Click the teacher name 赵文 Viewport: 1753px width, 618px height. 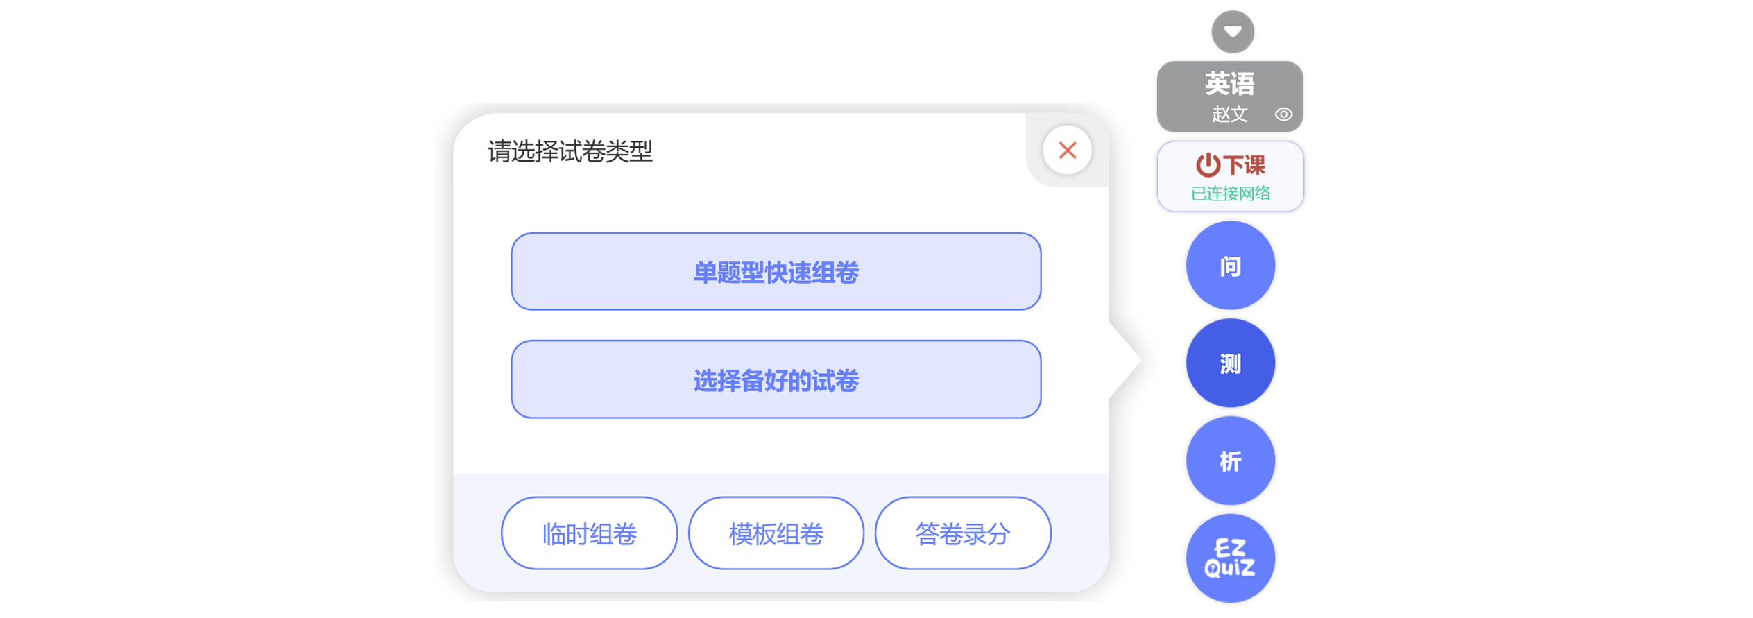pyautogui.click(x=1229, y=114)
